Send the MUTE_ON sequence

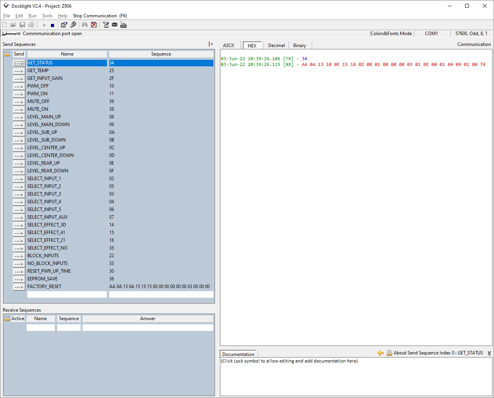point(19,110)
